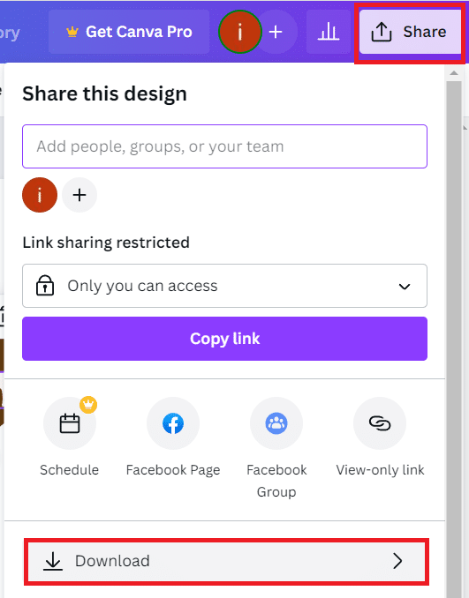The width and height of the screenshot is (469, 598).
Task: Click the share panel scrollbar up arrow
Action: click(x=454, y=73)
